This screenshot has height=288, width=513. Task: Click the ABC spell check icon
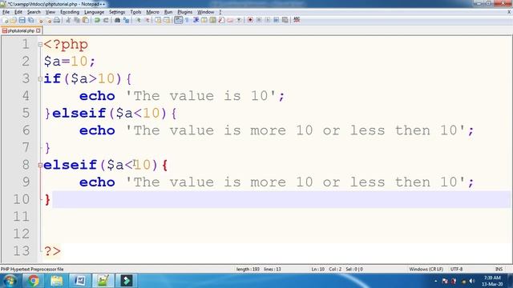[x=297, y=20]
